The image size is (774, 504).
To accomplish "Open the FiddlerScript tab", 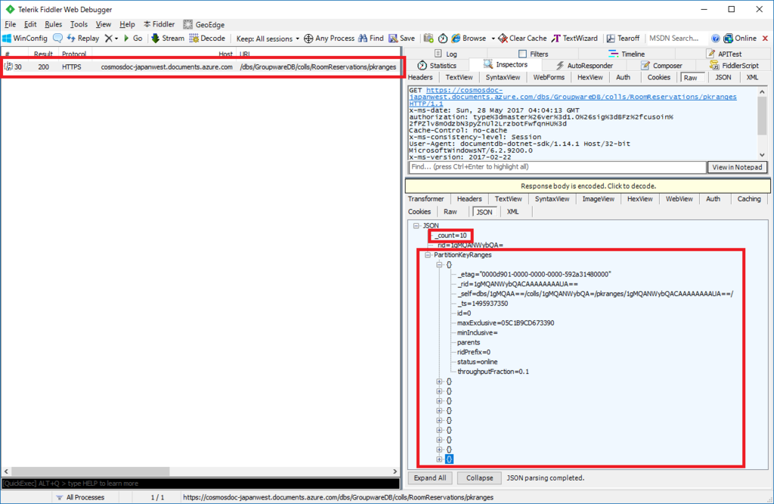I will (734, 65).
